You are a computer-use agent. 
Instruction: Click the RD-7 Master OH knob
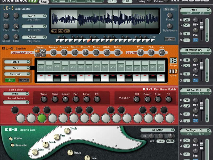[137, 99]
